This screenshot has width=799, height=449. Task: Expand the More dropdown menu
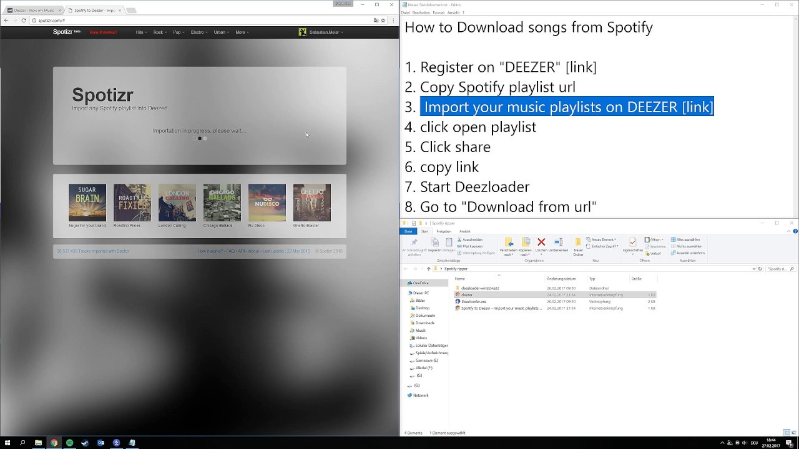242,32
